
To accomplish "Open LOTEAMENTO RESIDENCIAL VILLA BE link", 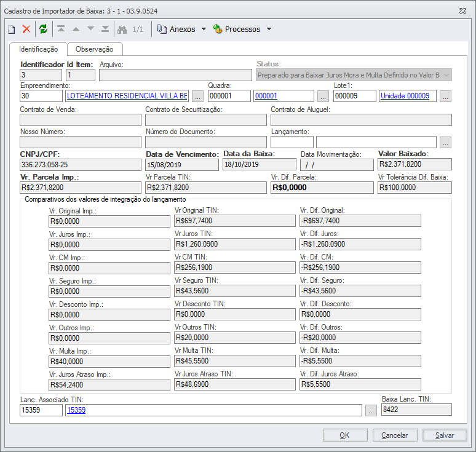I will click(x=127, y=96).
